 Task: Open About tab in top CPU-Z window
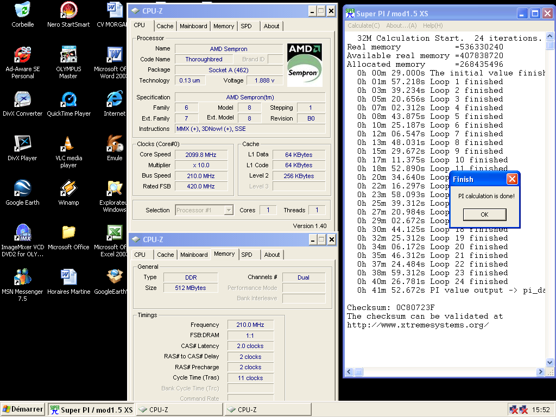pyautogui.click(x=271, y=26)
